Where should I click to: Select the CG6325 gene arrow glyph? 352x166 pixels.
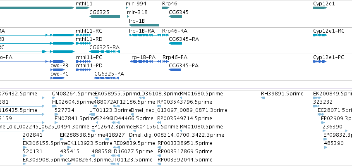(105, 17)
